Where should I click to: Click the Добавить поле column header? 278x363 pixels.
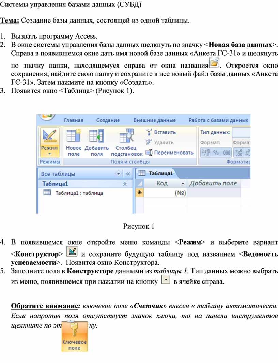click(213, 183)
